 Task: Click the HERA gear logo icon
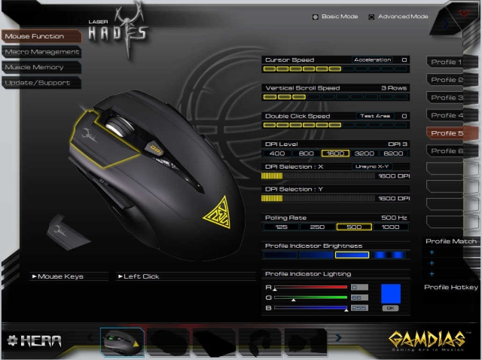12,340
